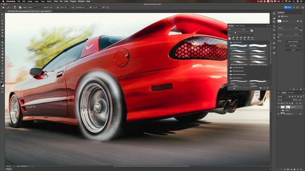Delete brush using trash icon in Brushes panel
This screenshot has height=171, width=305.
click(268, 88)
